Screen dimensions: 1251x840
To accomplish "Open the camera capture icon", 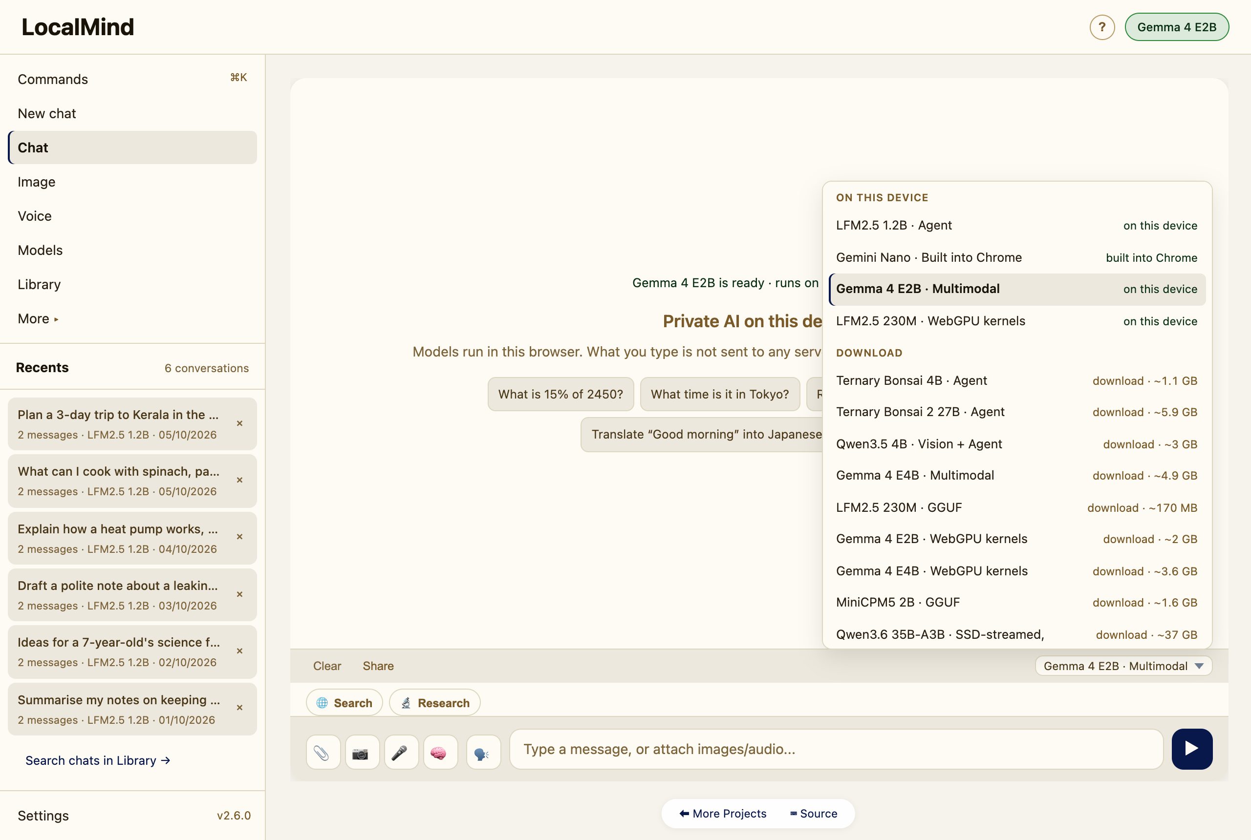I will click(x=362, y=752).
